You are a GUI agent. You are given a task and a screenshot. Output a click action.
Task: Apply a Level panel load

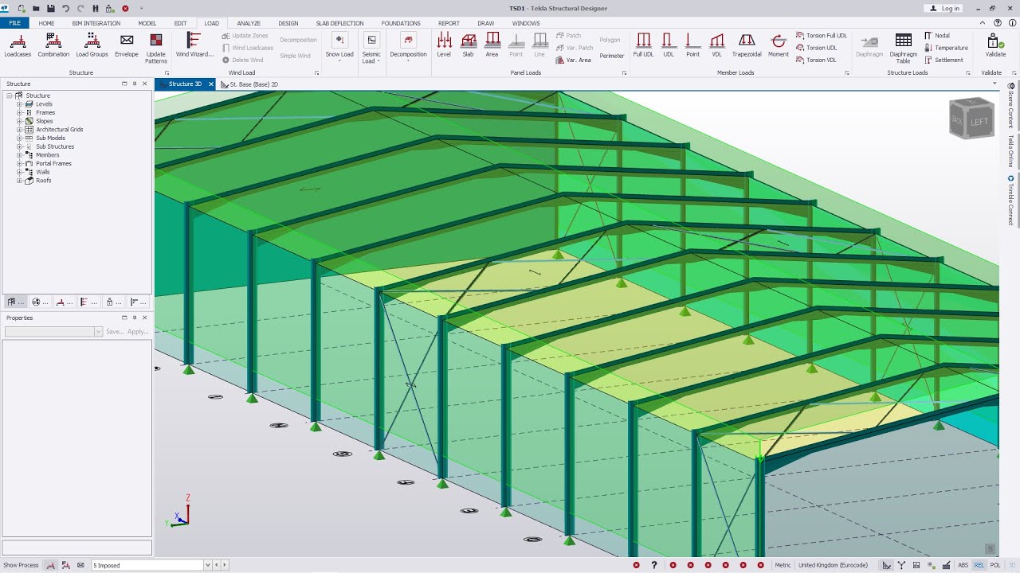click(444, 45)
